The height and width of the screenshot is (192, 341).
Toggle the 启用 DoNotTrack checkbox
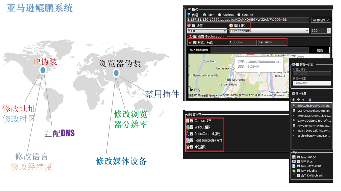298,175
